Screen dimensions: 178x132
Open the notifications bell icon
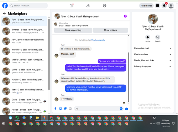pyautogui.click(x=164, y=6)
